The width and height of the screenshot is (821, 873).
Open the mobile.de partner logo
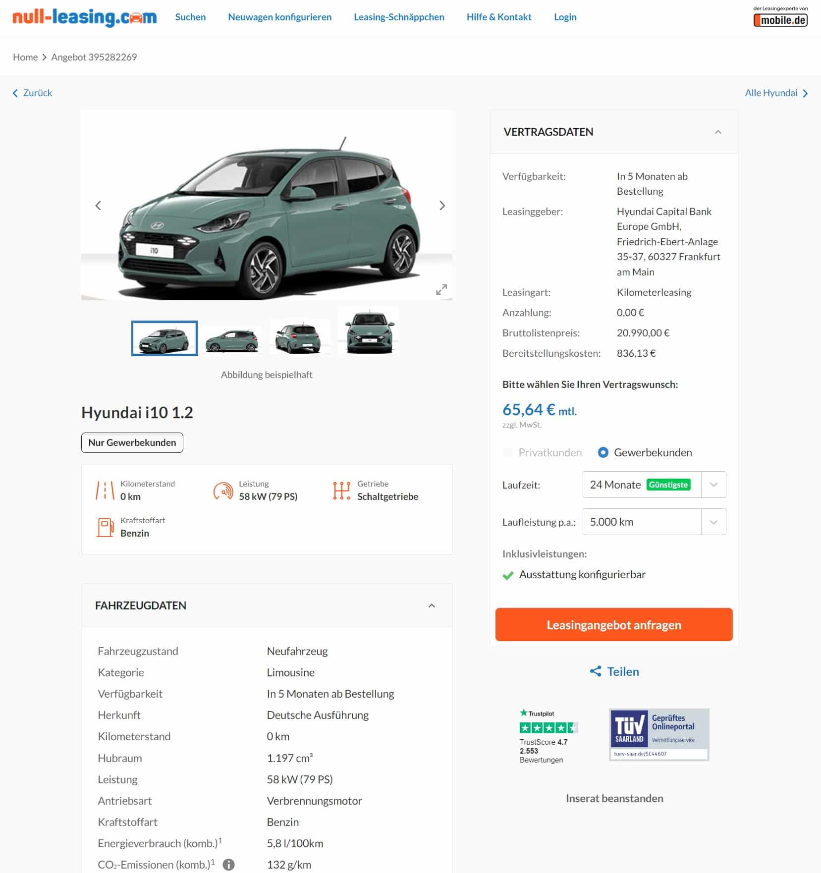pyautogui.click(x=780, y=20)
